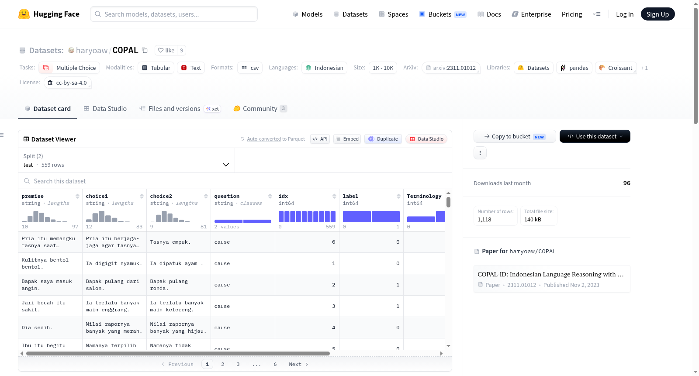This screenshot has width=699, height=376.
Task: Open the left sidebar hamburger icon
Action: (2, 135)
